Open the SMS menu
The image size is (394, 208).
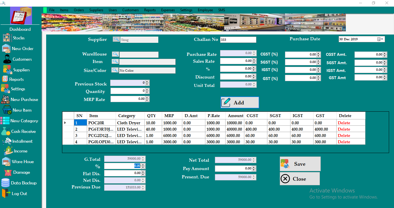(222, 10)
